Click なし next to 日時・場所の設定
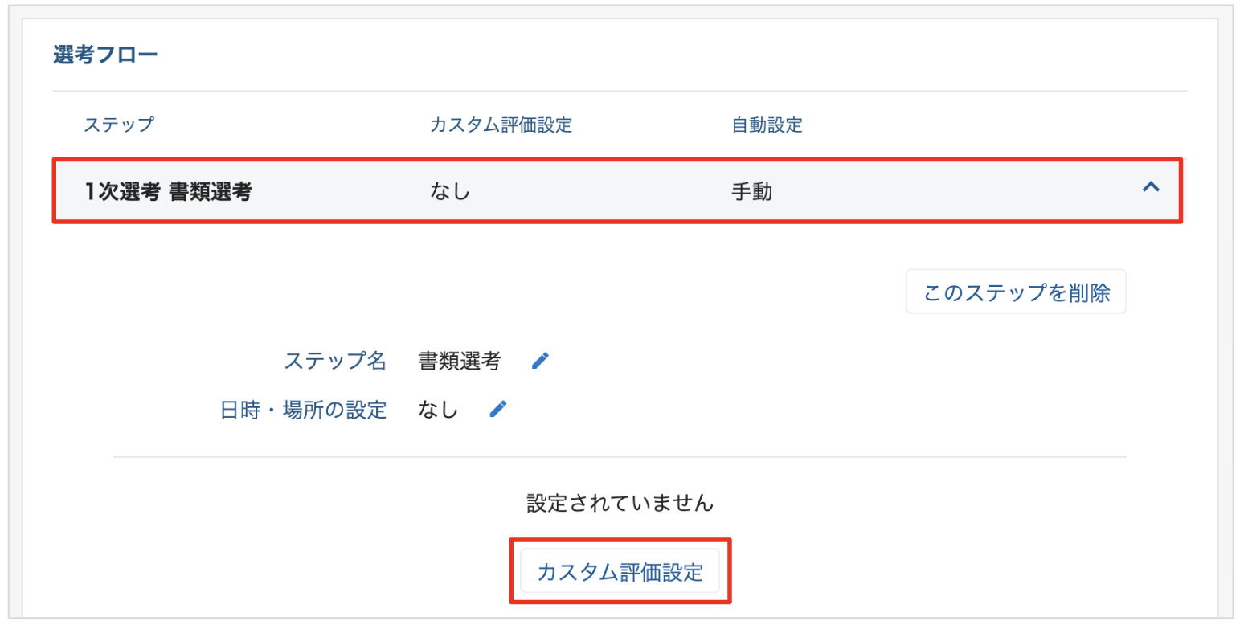 coord(438,410)
